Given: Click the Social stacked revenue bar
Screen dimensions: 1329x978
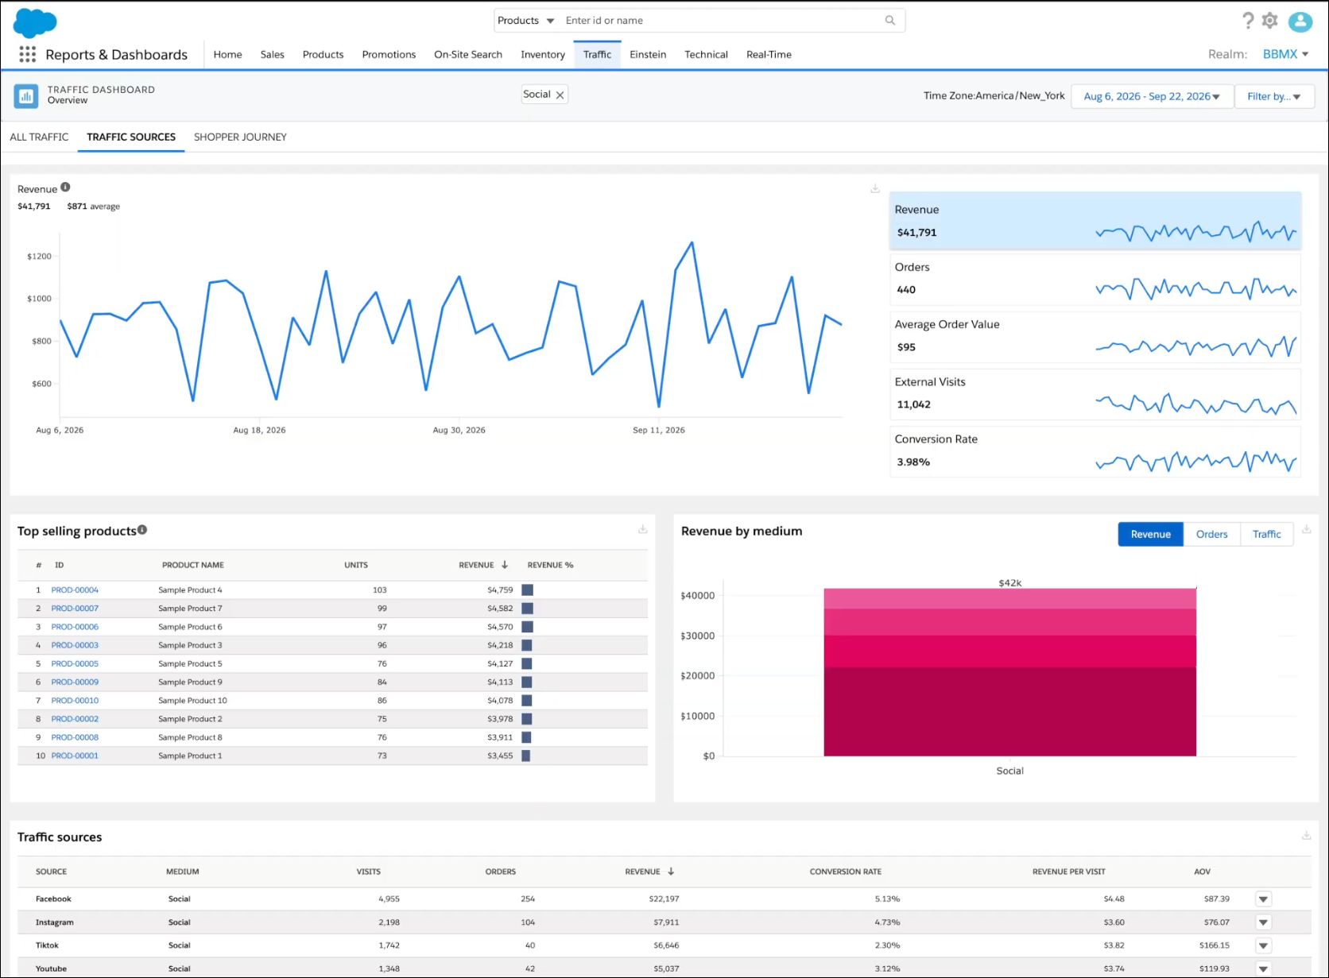Looking at the screenshot, I should (1009, 672).
